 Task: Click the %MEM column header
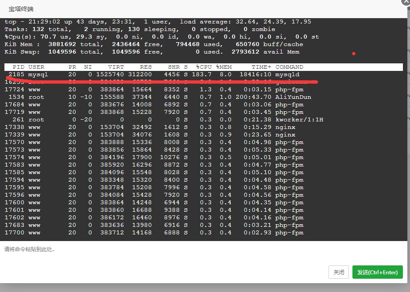pos(224,67)
